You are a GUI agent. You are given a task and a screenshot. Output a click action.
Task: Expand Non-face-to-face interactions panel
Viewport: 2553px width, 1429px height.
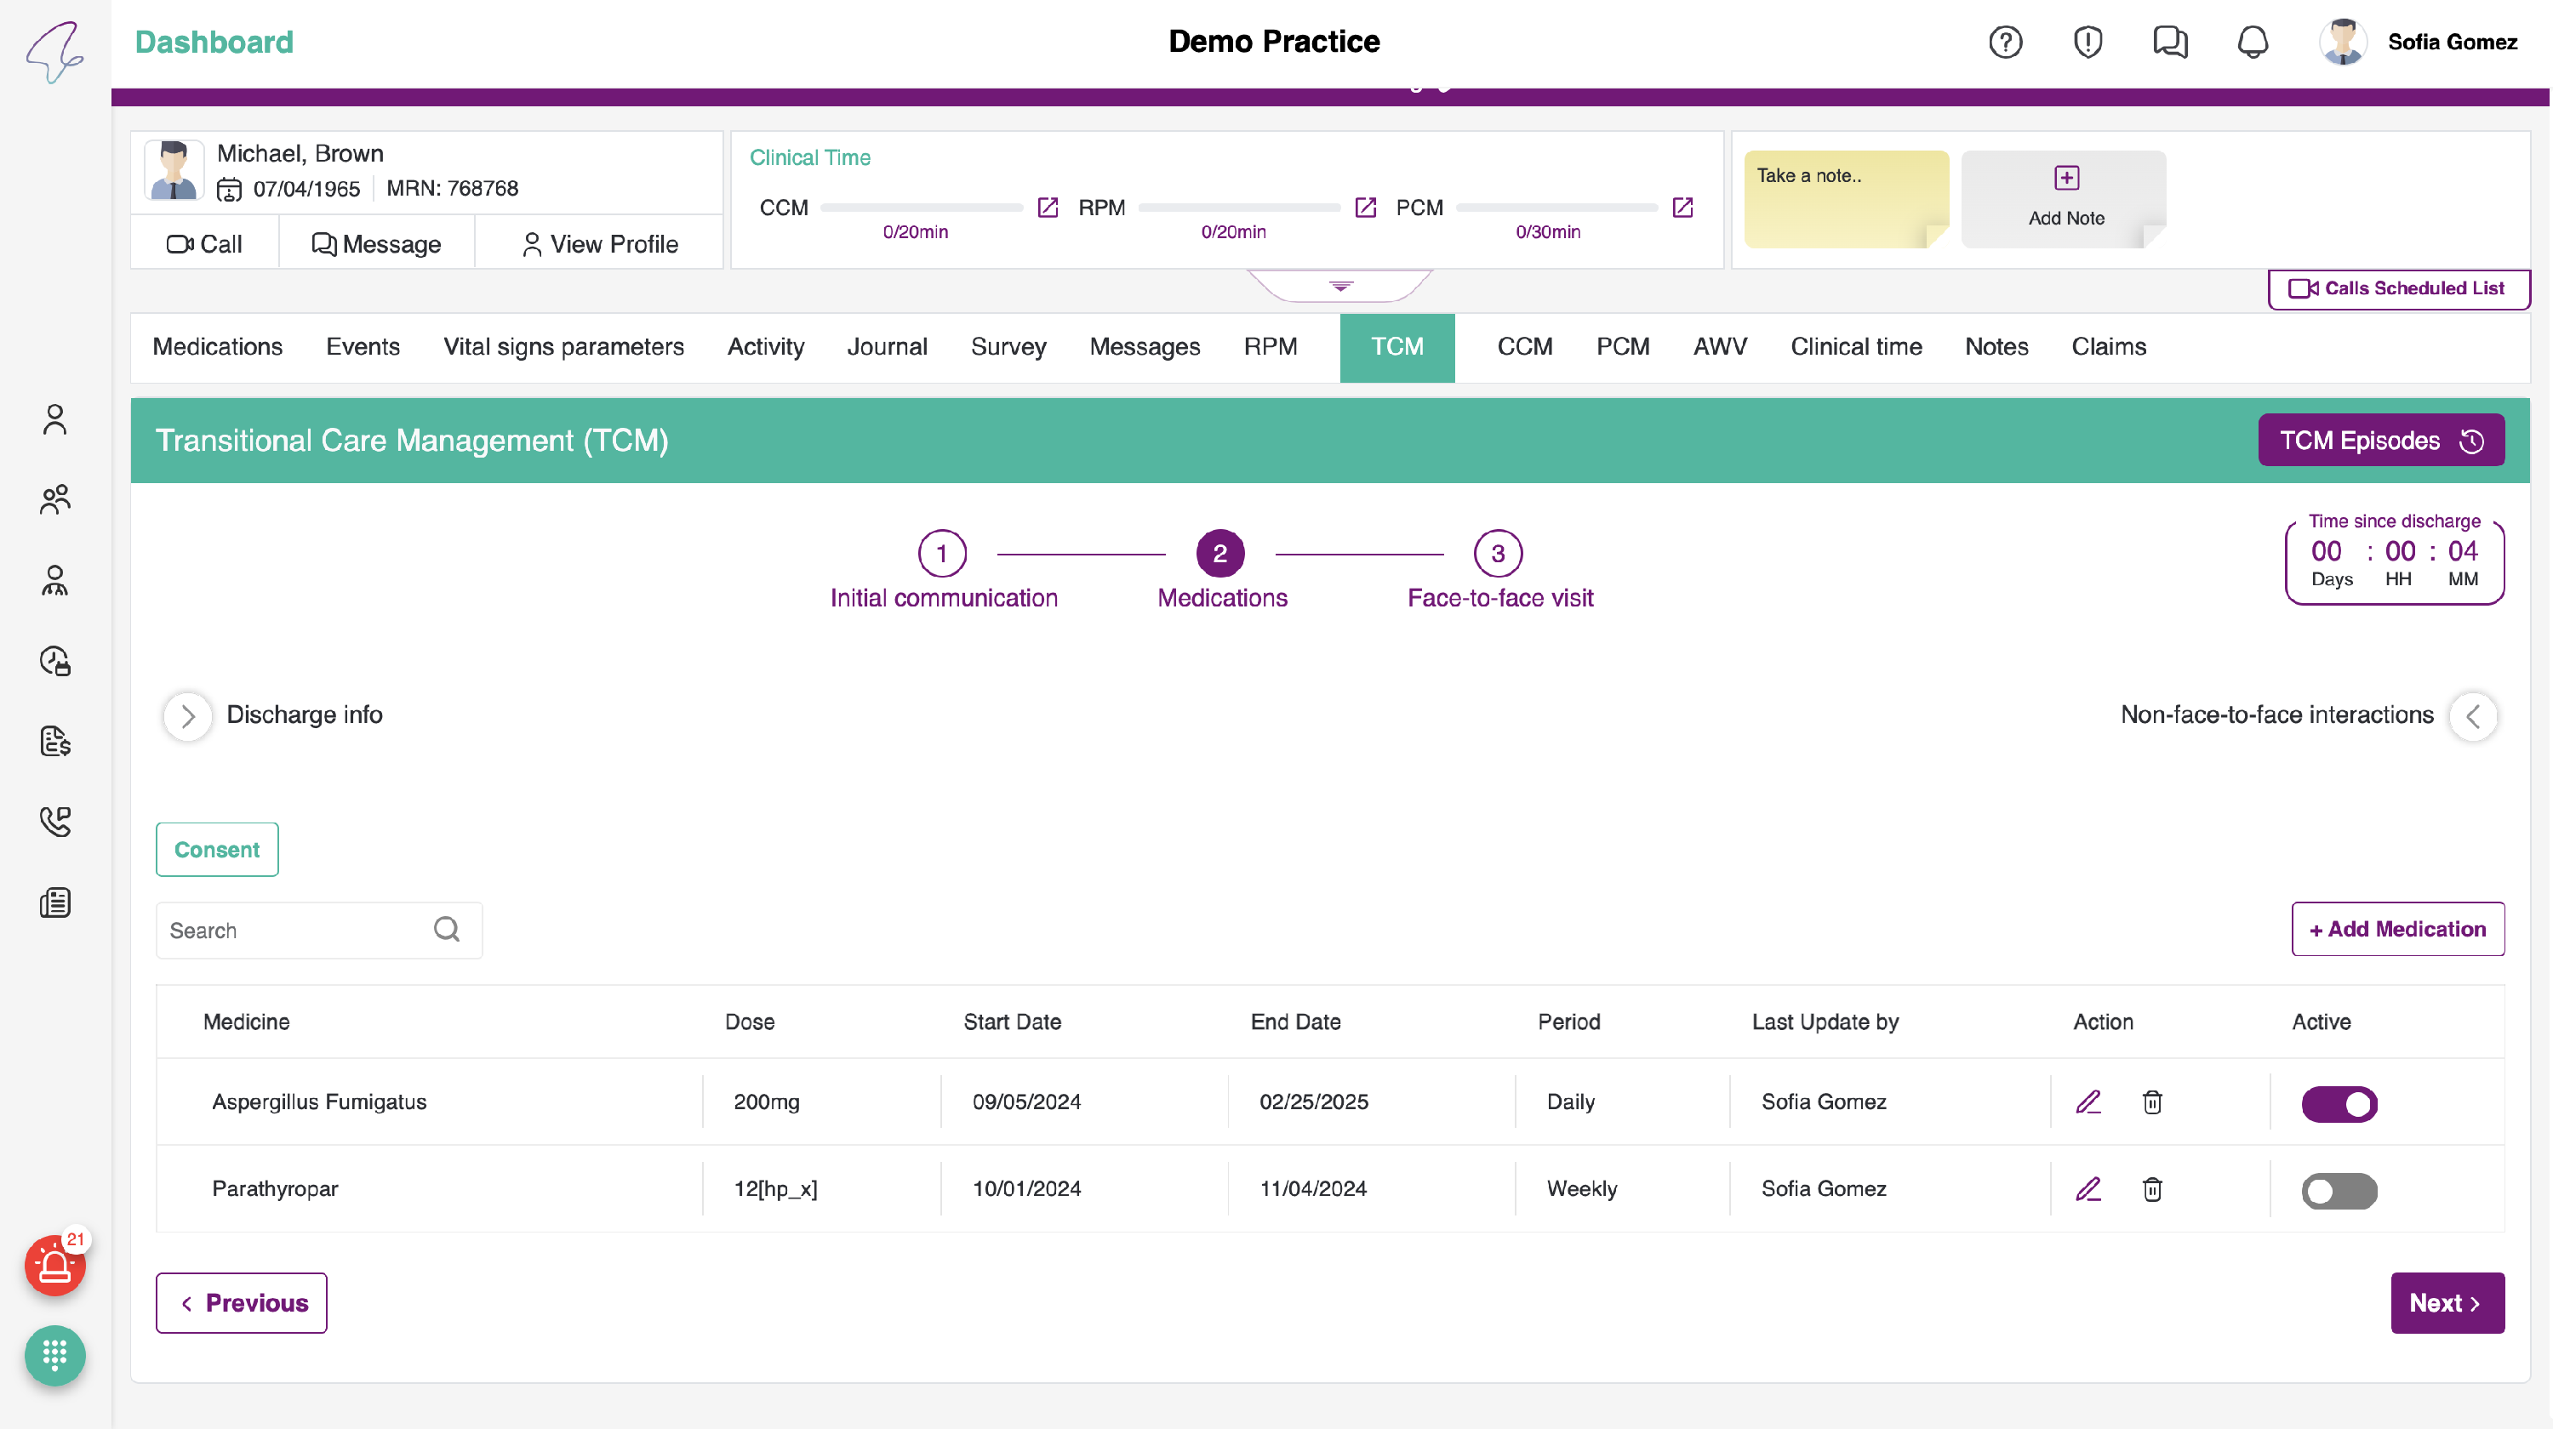pyautogui.click(x=2473, y=715)
